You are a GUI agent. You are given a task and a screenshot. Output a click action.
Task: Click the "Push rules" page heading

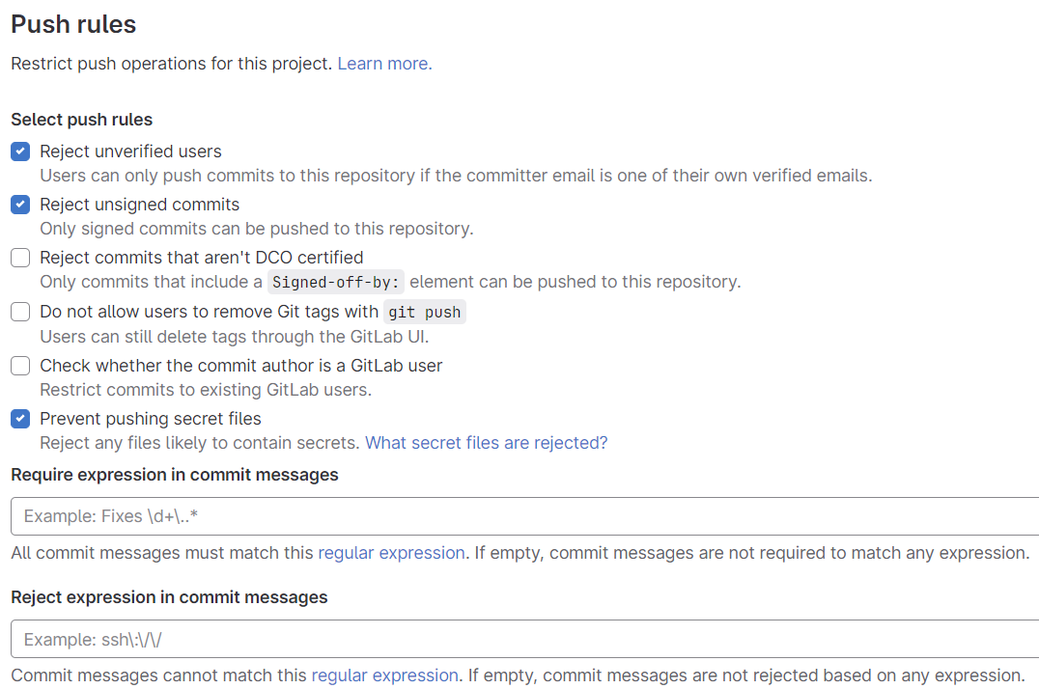73,24
